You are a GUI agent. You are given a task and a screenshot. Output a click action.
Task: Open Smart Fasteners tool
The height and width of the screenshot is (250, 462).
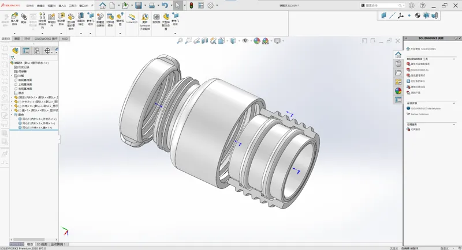pos(51,20)
